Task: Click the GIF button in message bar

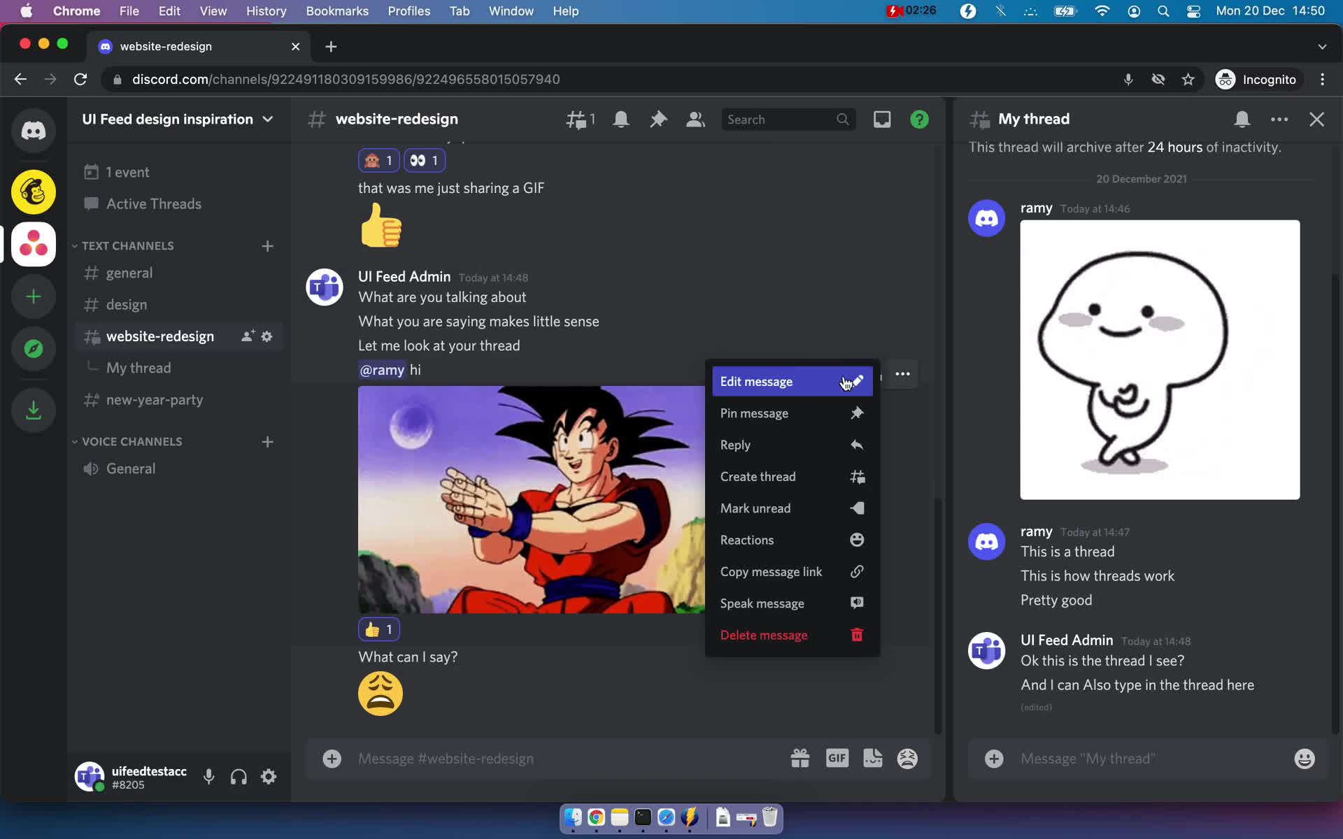Action: coord(835,758)
